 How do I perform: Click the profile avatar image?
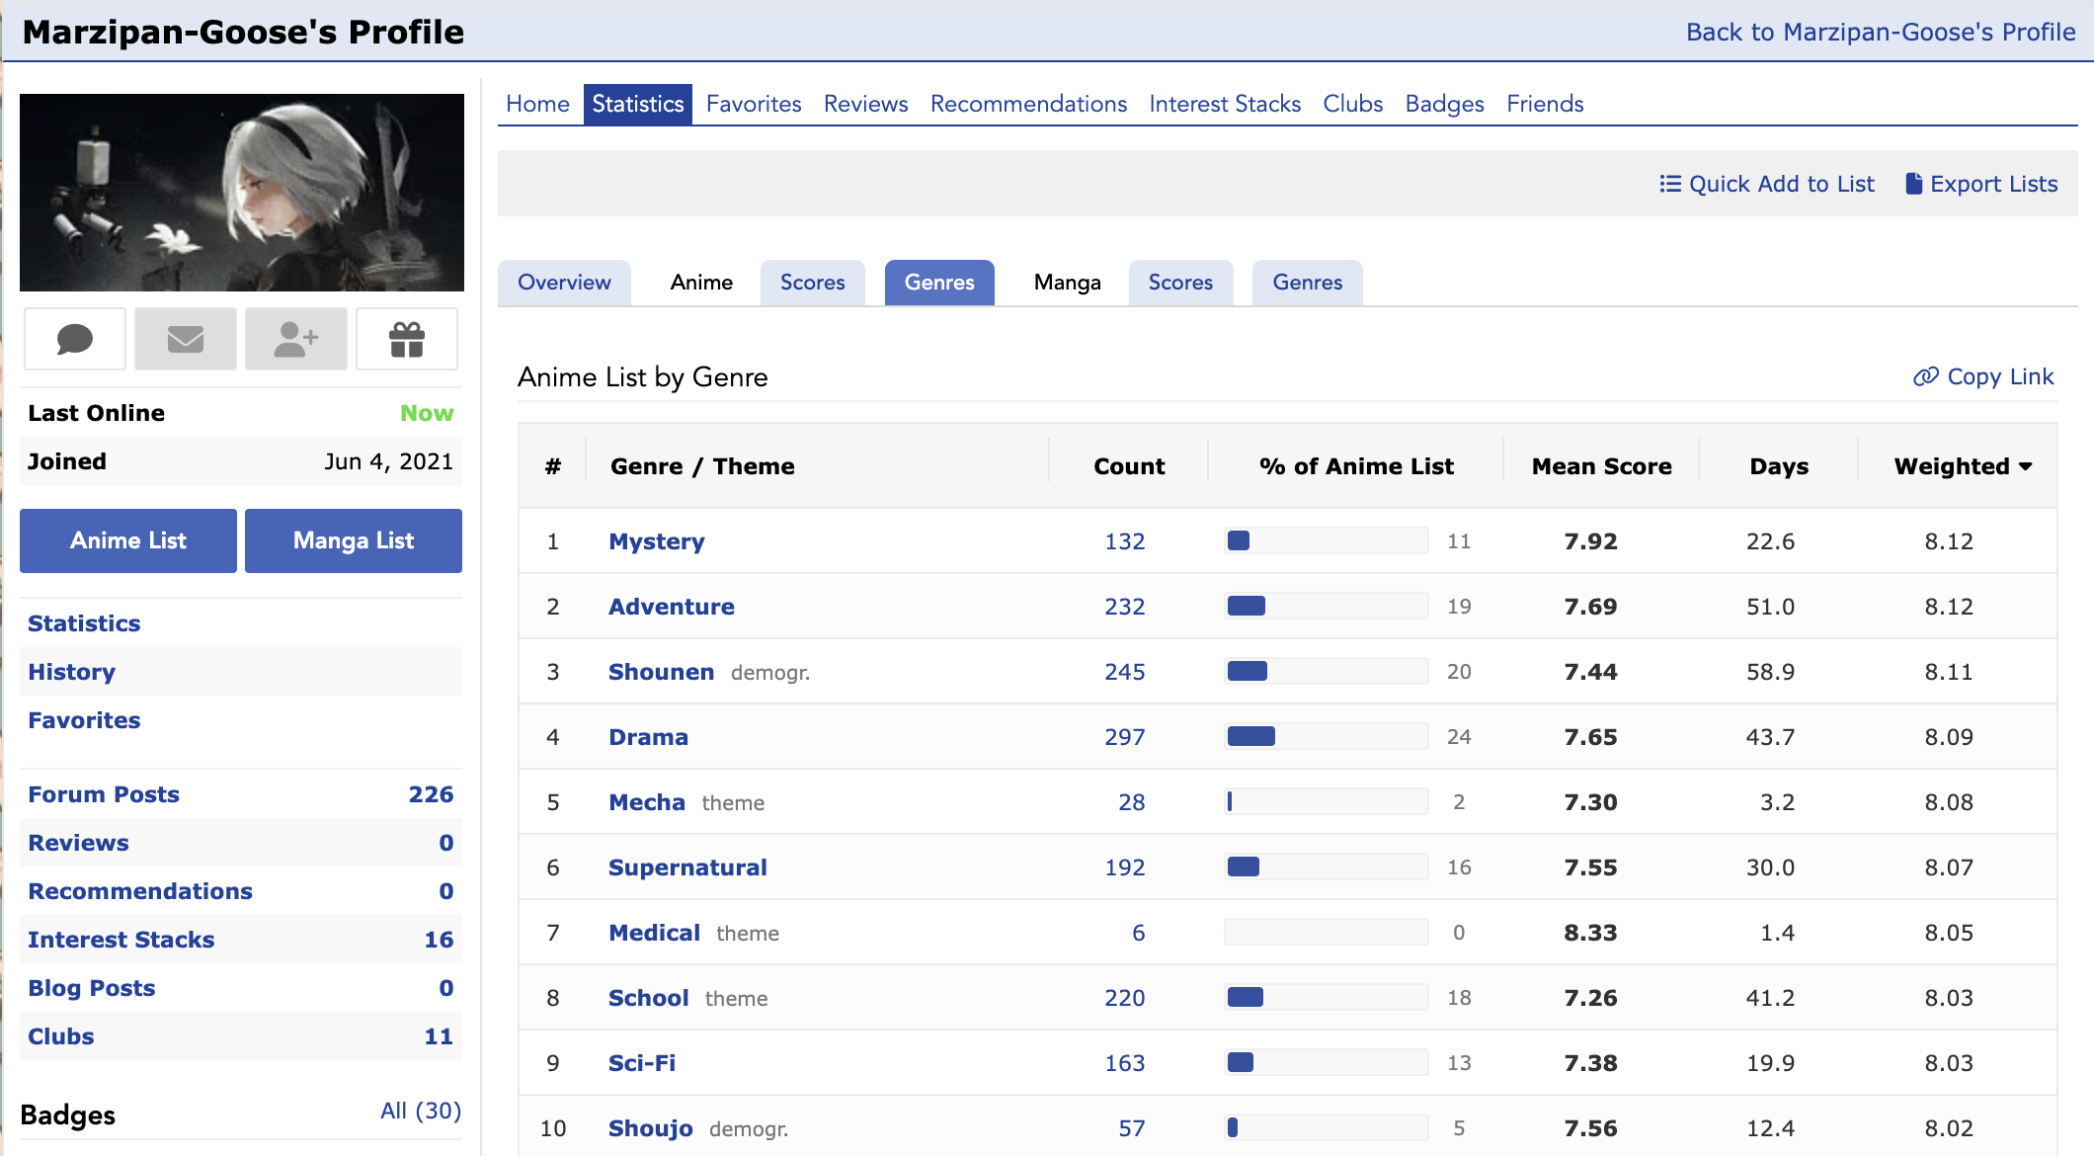[242, 193]
